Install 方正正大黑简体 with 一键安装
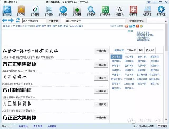This screenshot has width=169, height=129. (101, 118)
